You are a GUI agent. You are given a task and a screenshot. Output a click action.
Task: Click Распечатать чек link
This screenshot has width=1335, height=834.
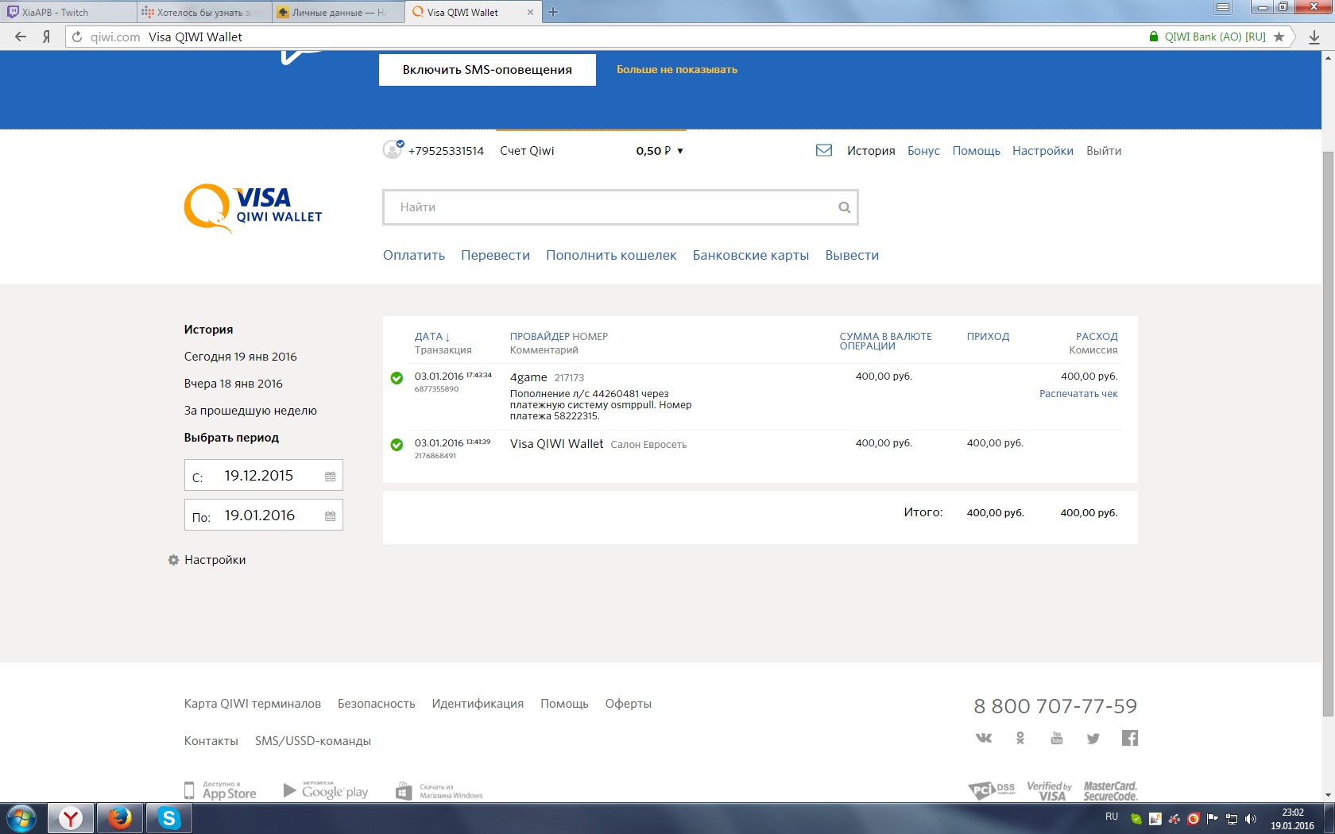coord(1078,394)
